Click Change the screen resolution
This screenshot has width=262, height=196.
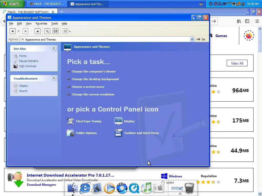93,94
